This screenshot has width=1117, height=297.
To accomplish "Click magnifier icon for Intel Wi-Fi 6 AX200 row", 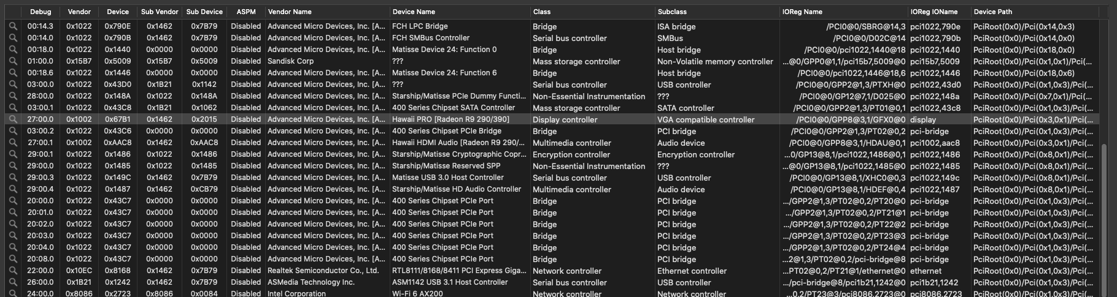I will 13,293.
